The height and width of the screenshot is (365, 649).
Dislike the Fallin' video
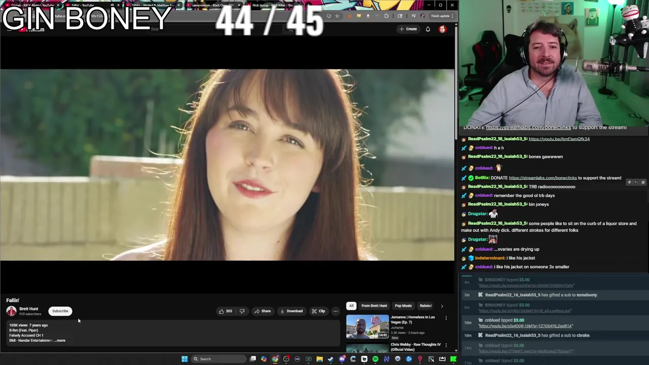click(242, 311)
